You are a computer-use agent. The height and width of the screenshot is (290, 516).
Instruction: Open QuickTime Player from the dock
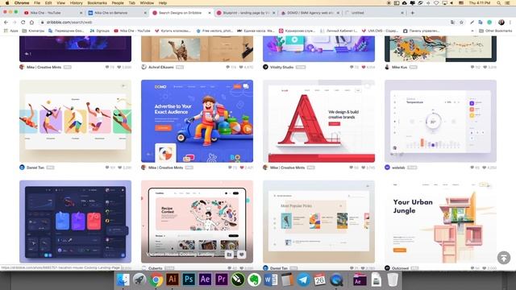tap(336, 280)
